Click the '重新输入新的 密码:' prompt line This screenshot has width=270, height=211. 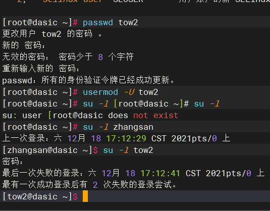(41, 69)
